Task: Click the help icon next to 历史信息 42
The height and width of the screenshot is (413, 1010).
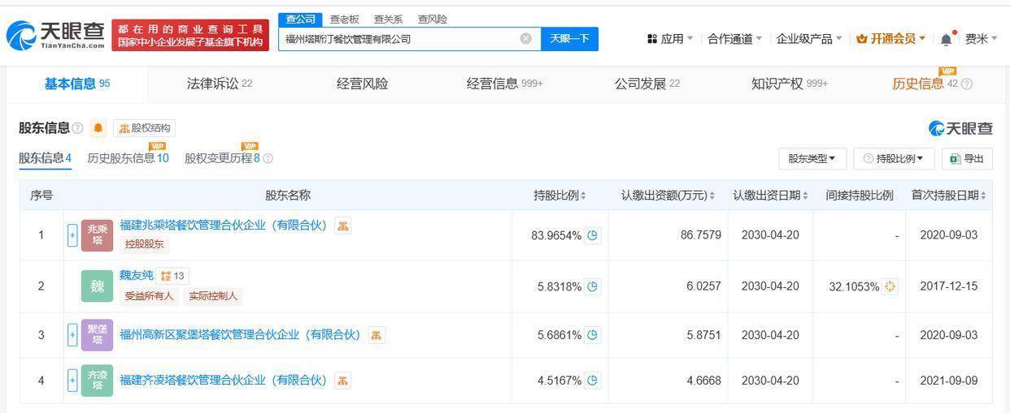Action: pos(967,84)
